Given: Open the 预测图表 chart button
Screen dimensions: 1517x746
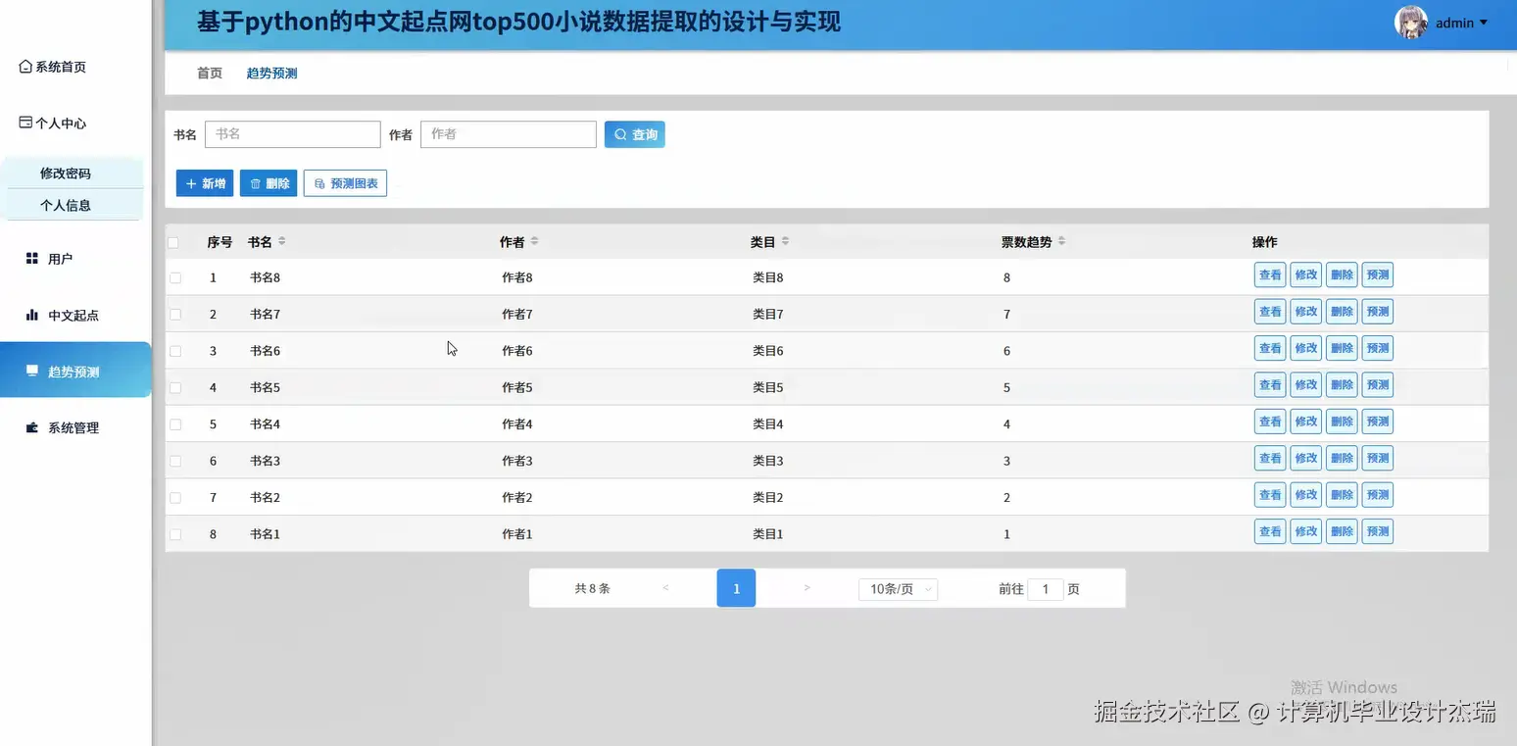Looking at the screenshot, I should (x=345, y=183).
